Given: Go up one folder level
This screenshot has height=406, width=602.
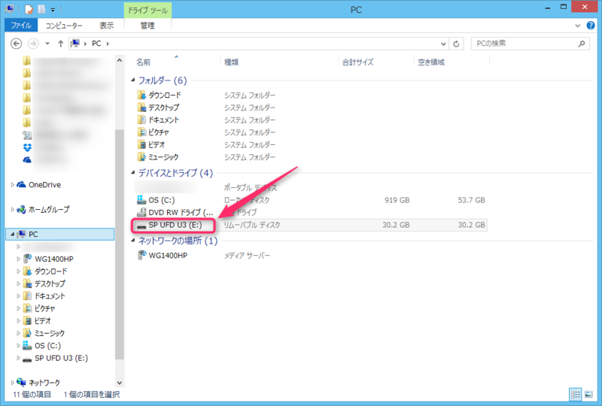Looking at the screenshot, I should 61,44.
